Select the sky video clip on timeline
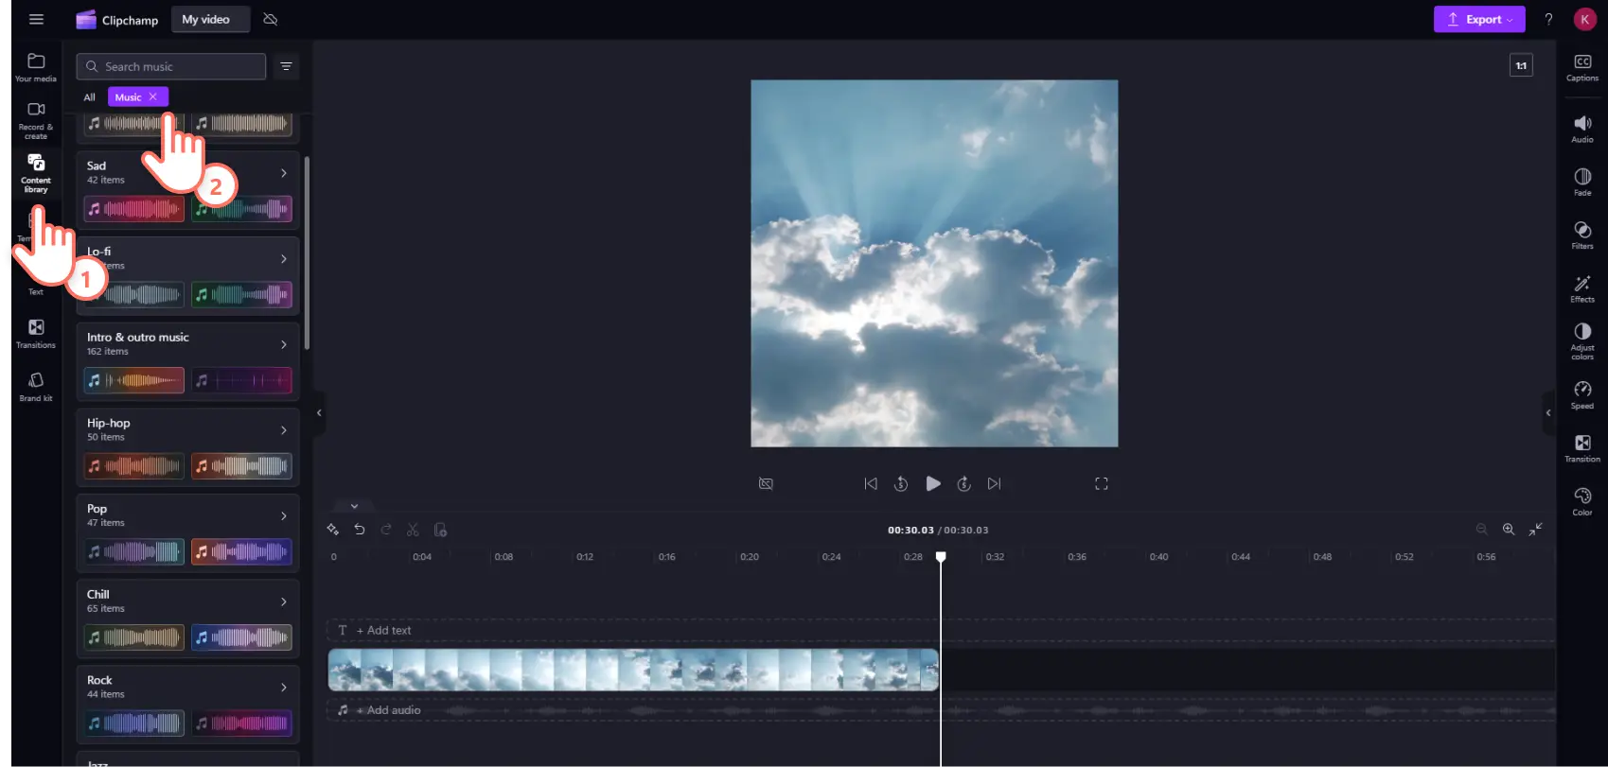The image size is (1608, 767). tap(633, 670)
